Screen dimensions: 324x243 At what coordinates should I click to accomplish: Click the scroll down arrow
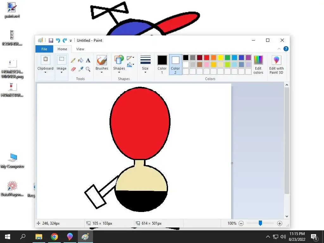pyautogui.click(x=287, y=216)
